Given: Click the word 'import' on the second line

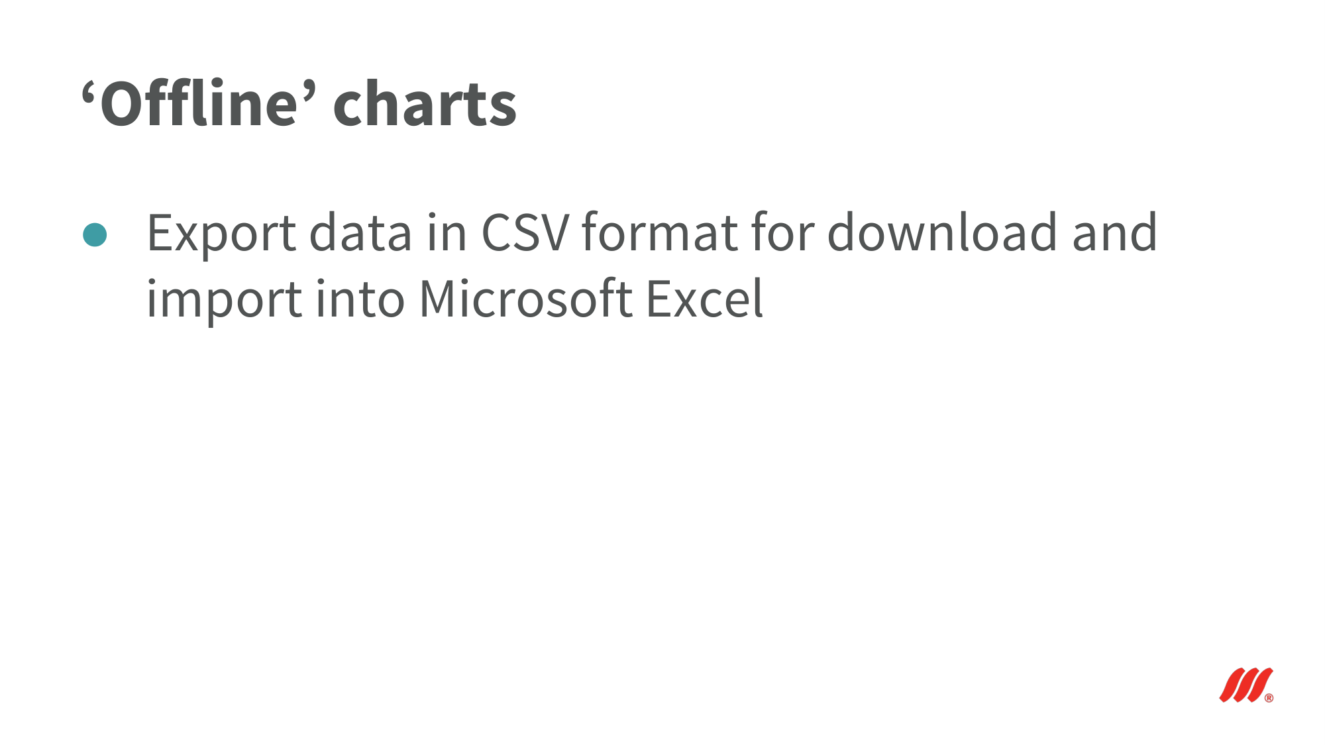Looking at the screenshot, I should click(x=225, y=301).
